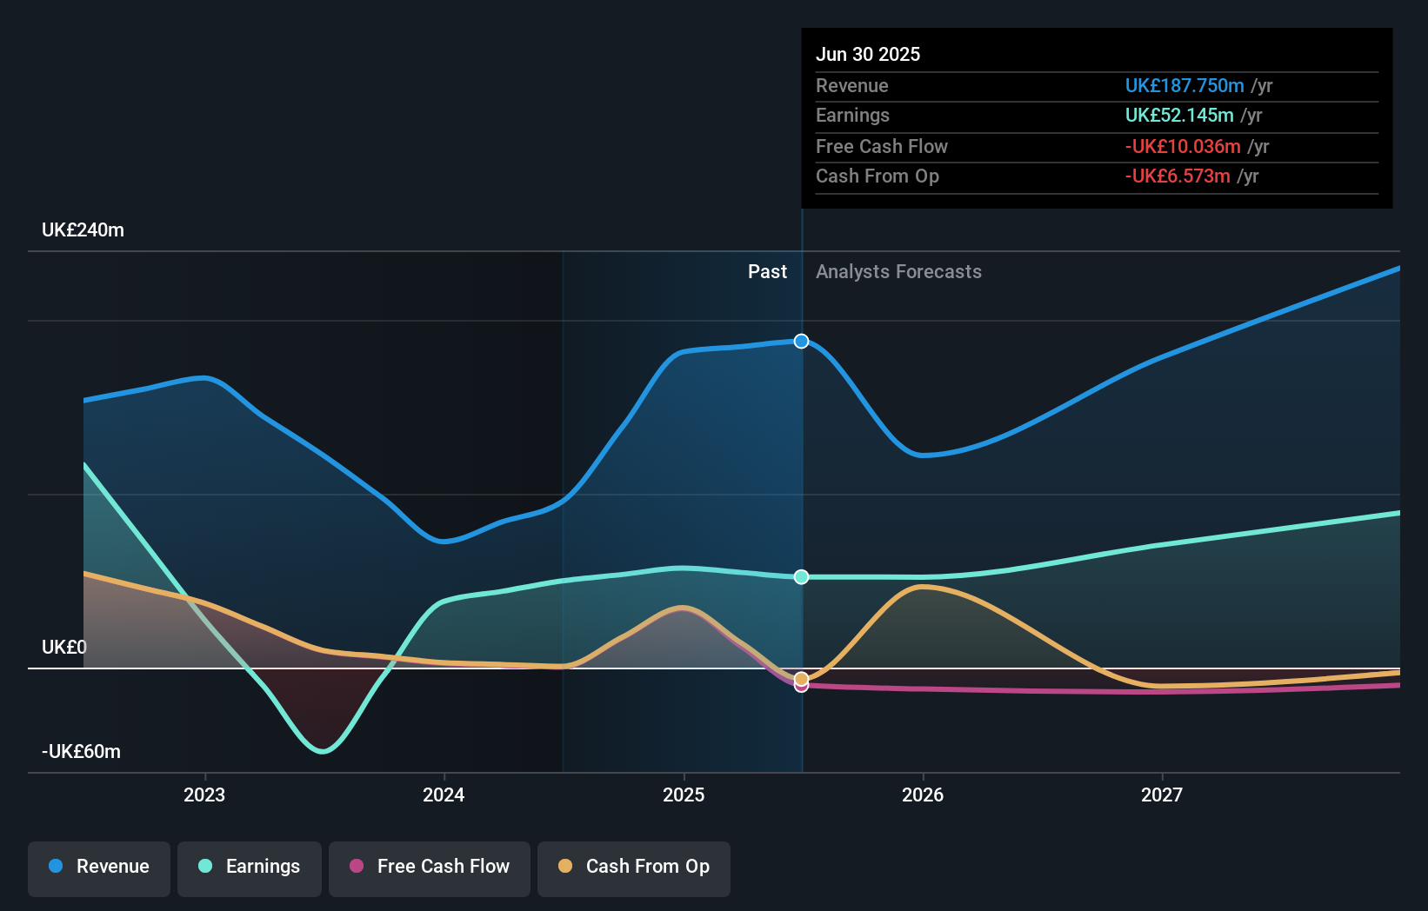This screenshot has height=911, width=1428.
Task: Click the orange Cash From Op marker dot
Action: coord(802,679)
